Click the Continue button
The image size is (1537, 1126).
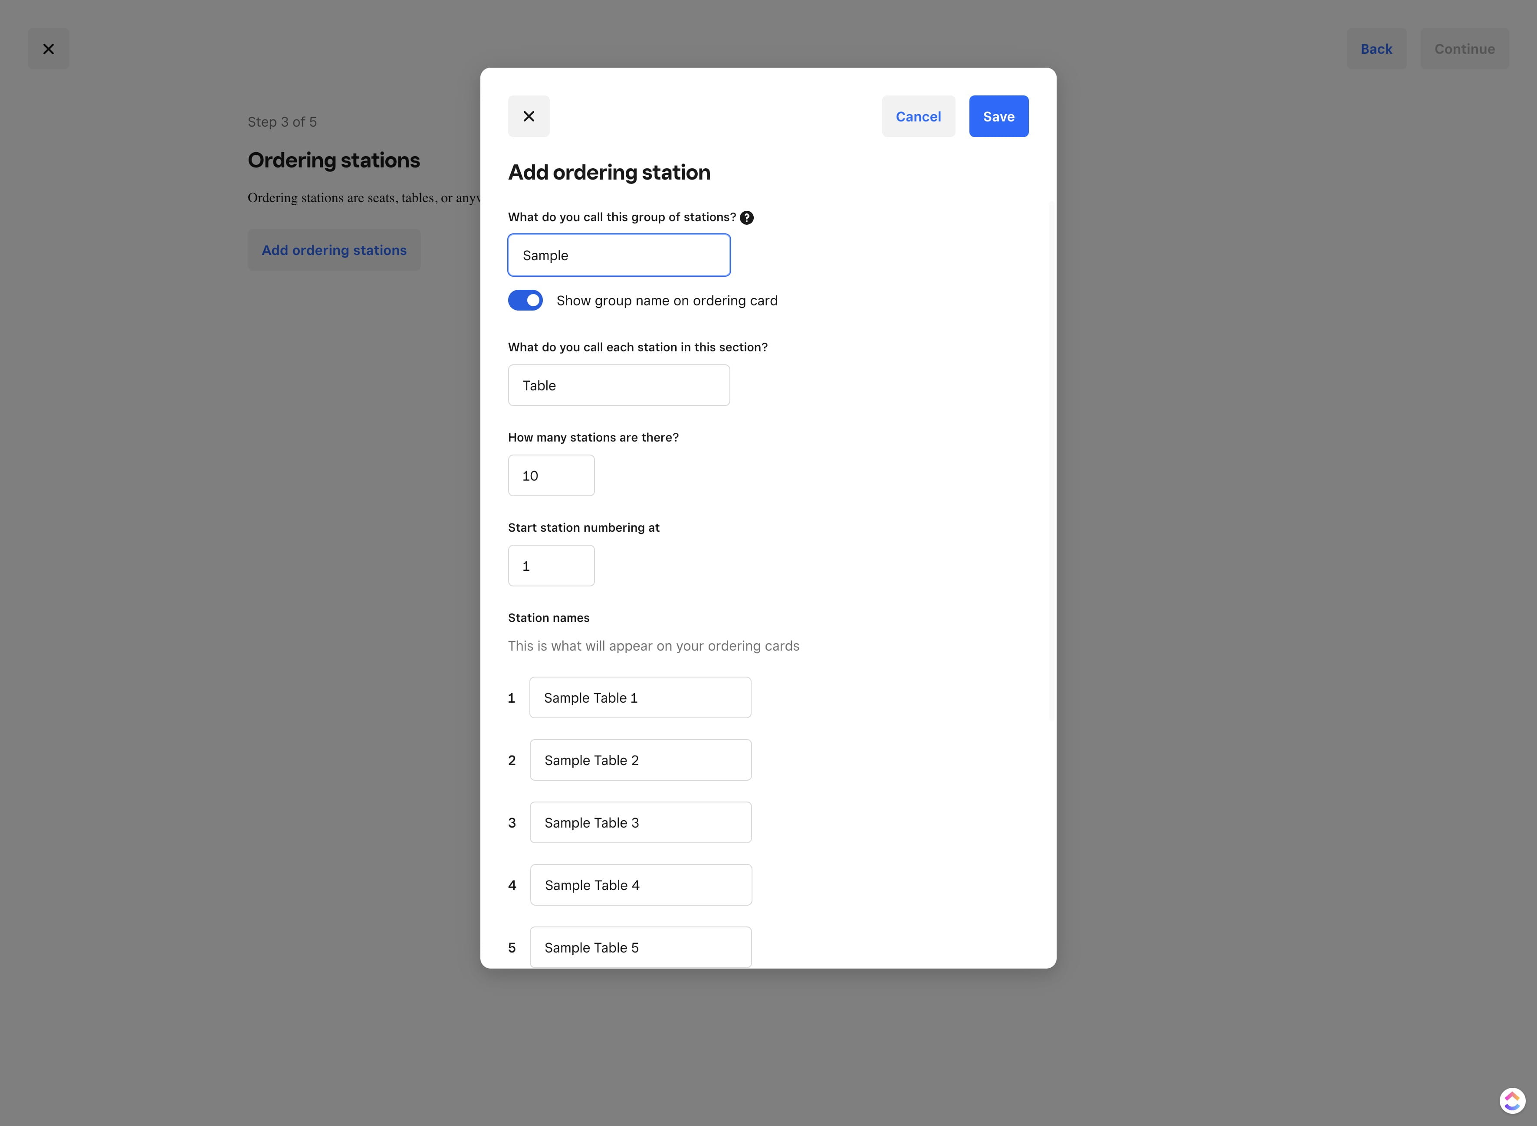(1464, 49)
